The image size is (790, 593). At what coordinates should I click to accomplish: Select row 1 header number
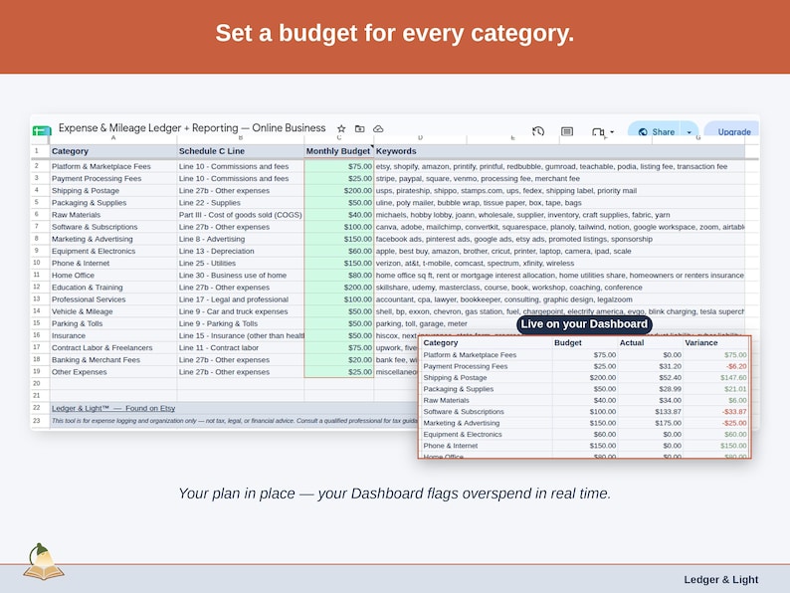37,150
